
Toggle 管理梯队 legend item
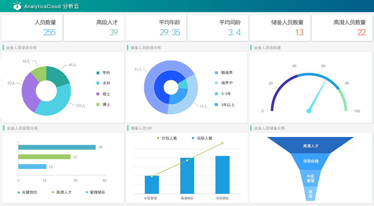95,192
